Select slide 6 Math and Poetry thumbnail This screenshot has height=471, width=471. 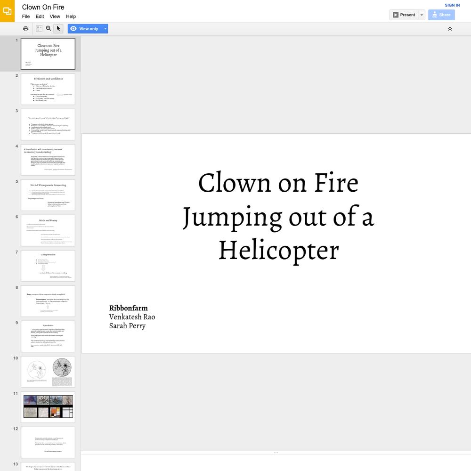pyautogui.click(x=48, y=230)
